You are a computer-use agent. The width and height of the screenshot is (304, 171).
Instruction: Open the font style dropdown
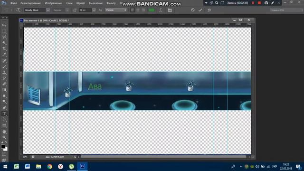[x=67, y=10]
